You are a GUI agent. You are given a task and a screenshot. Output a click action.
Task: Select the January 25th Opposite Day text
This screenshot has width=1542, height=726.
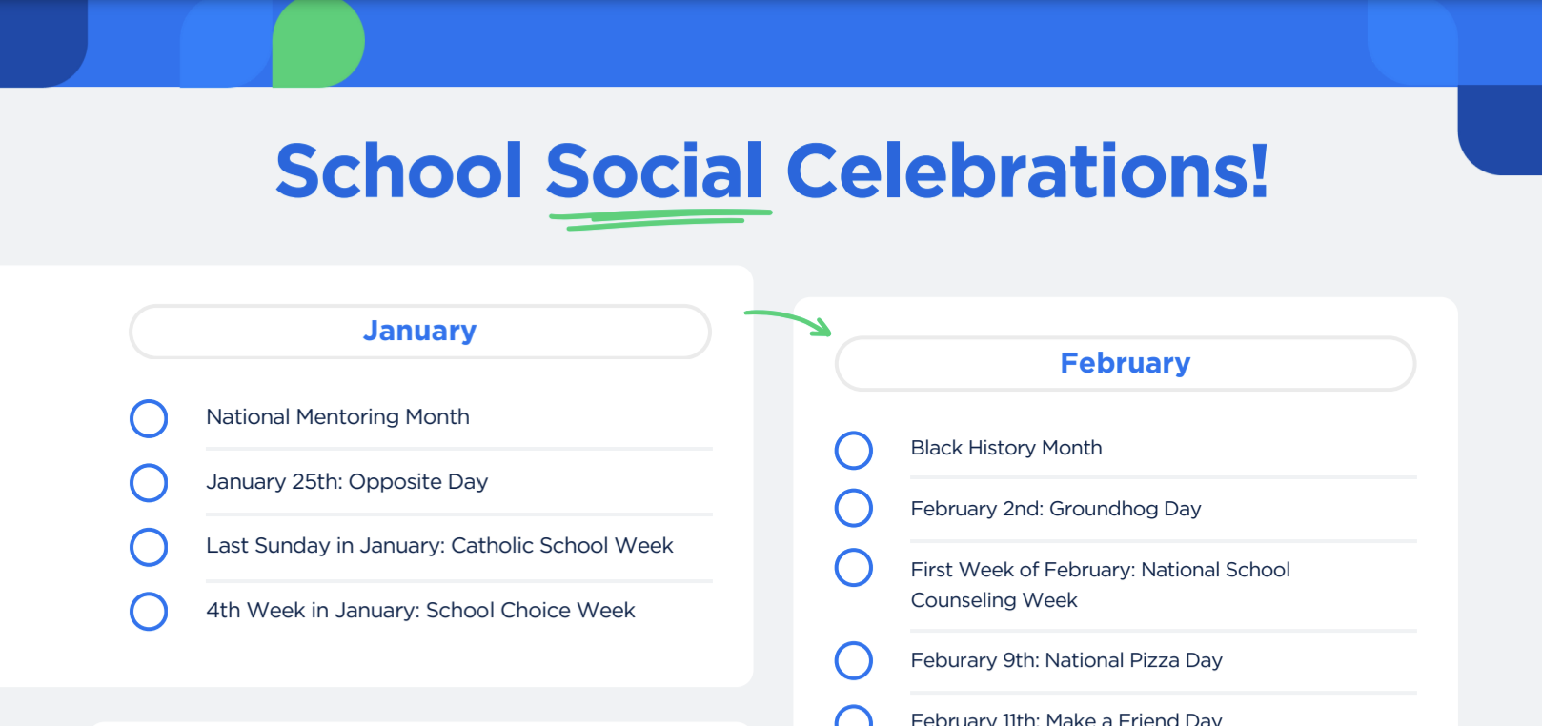347,482
